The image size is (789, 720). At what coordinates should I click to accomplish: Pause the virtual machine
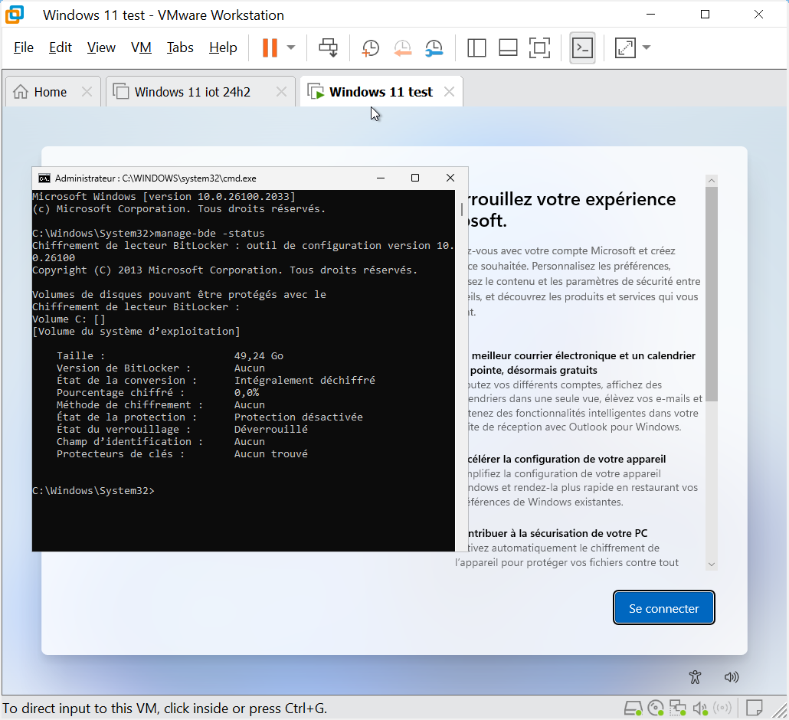click(x=270, y=47)
